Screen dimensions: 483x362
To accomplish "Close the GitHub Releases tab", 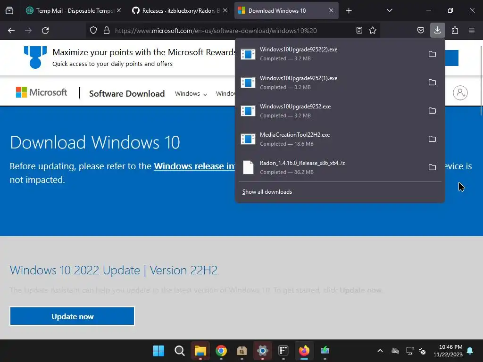I will (225, 10).
